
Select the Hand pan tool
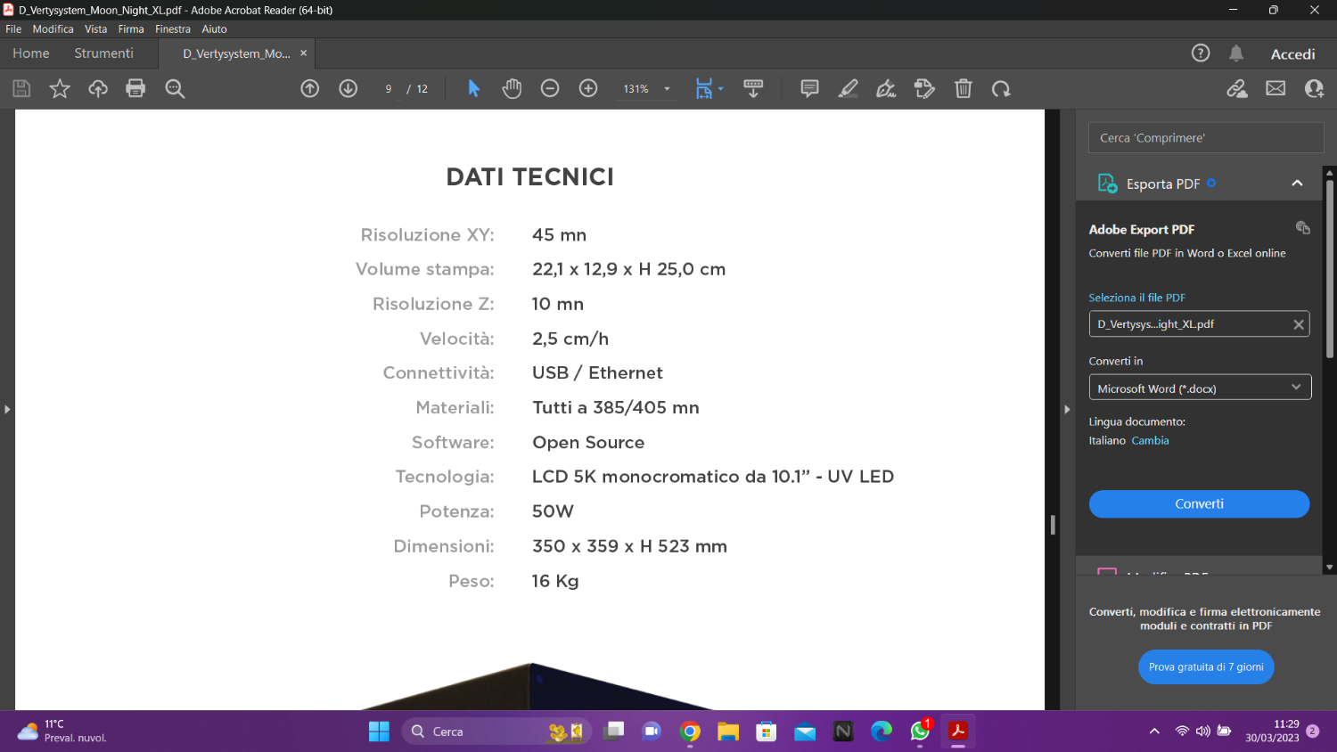point(512,88)
